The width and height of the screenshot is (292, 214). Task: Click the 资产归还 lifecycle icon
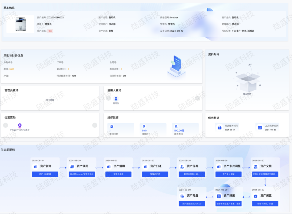coord(145,166)
